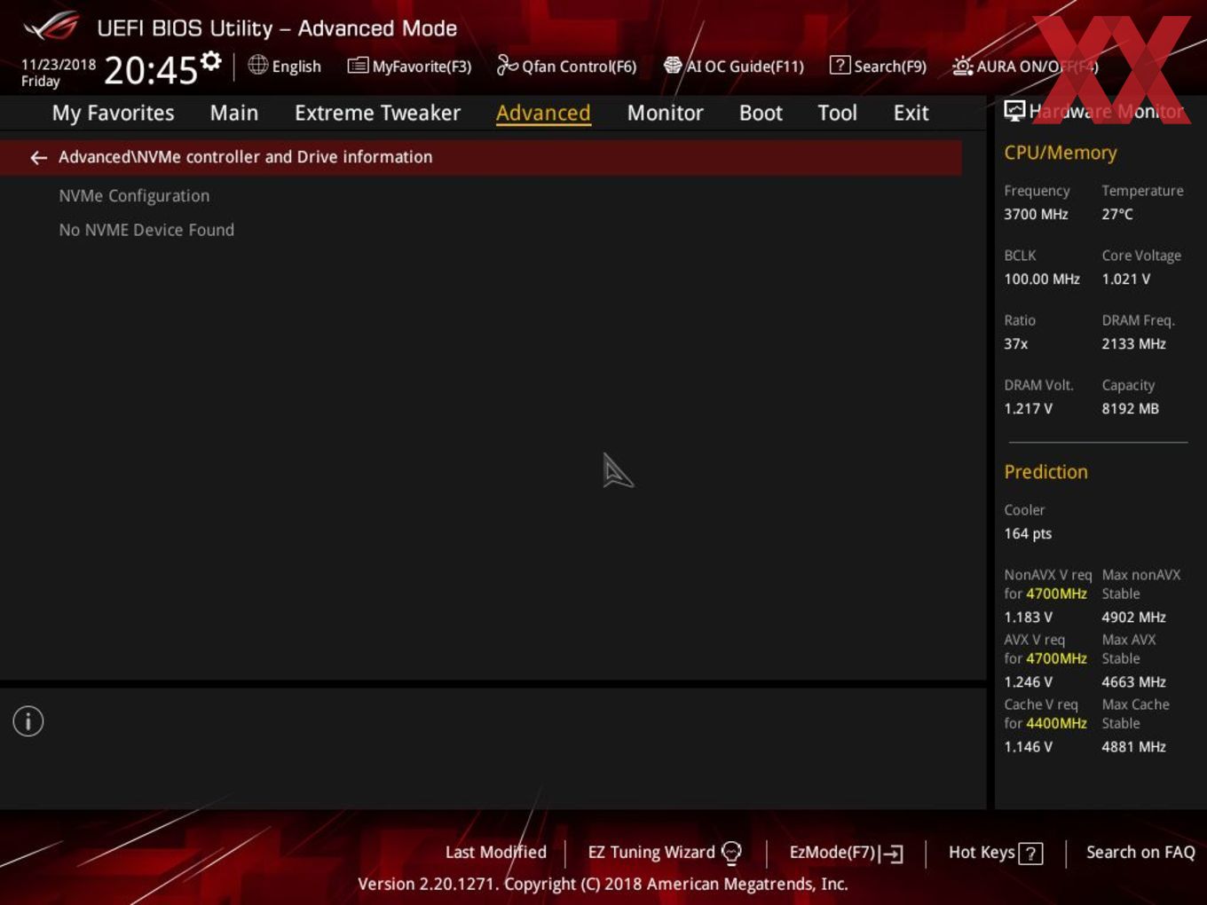This screenshot has width=1207, height=905.
Task: Click Capacity value 8192 MB
Action: pyautogui.click(x=1130, y=409)
